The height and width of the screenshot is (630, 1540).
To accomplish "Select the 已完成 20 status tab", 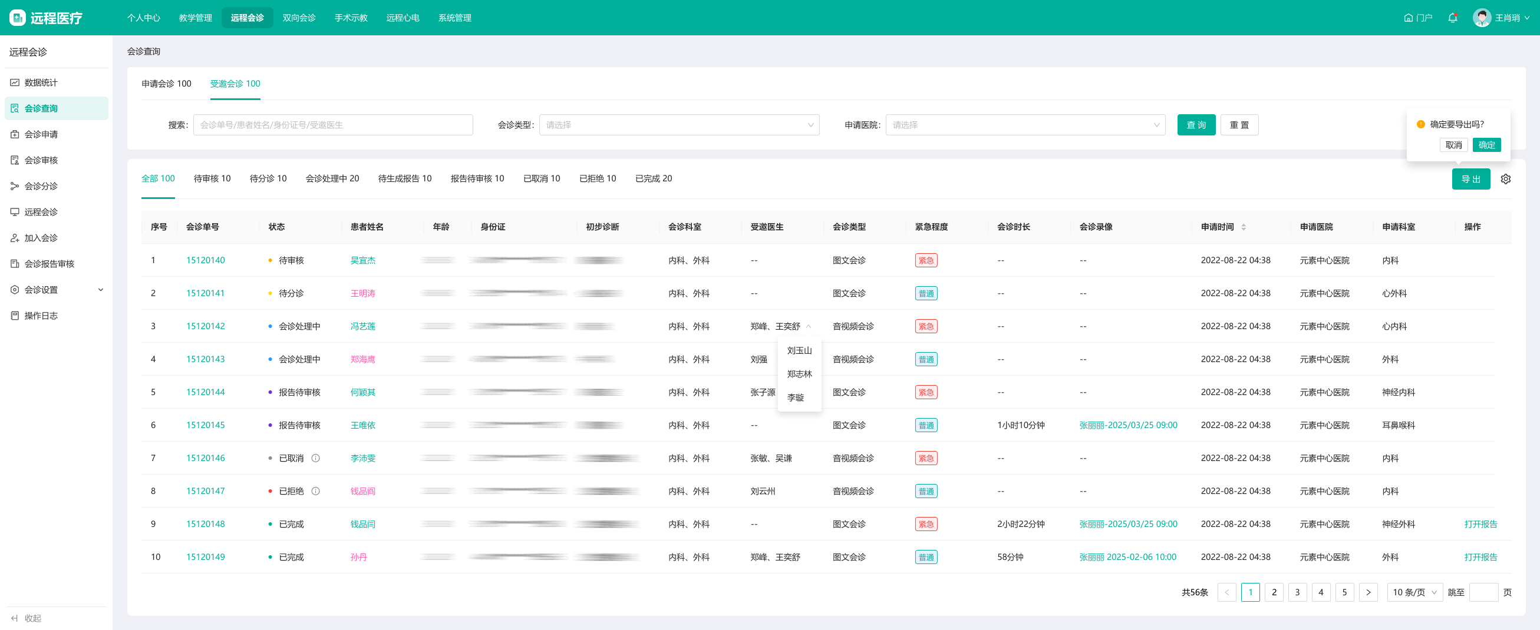I will coord(653,178).
